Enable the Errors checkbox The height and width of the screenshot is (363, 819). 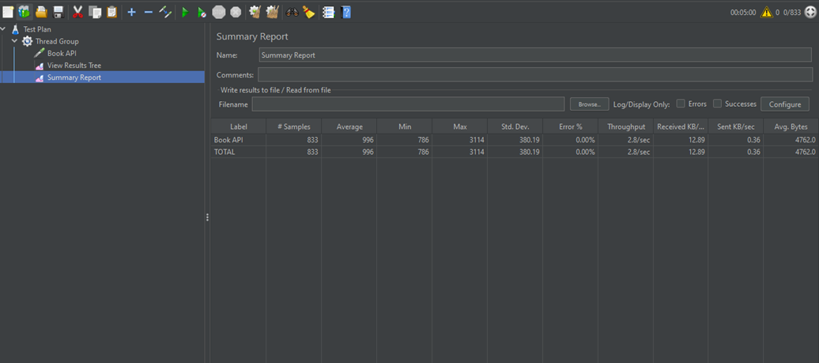pos(681,104)
